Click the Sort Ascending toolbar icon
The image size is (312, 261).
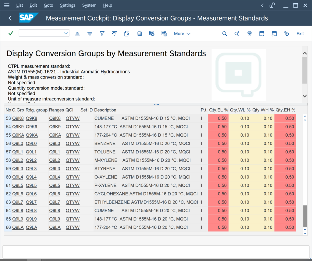[x=77, y=34]
